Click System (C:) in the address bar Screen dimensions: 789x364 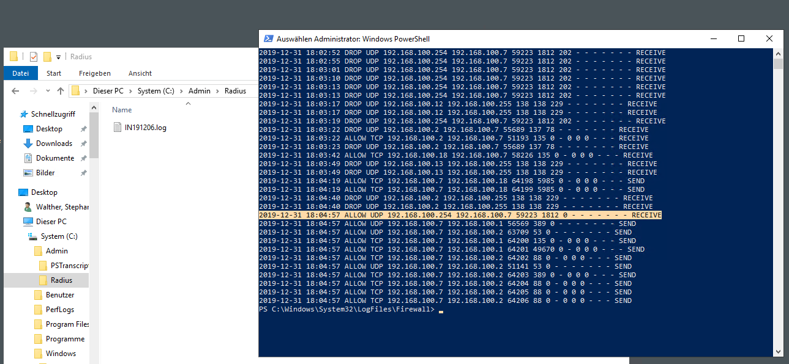157,91
